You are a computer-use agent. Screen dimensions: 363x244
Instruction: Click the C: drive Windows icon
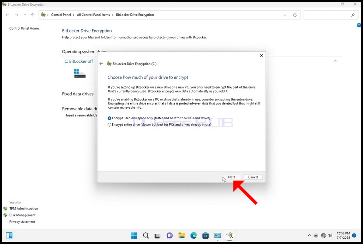[x=80, y=73]
